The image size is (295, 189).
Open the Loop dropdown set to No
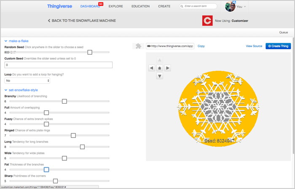pos(27,80)
